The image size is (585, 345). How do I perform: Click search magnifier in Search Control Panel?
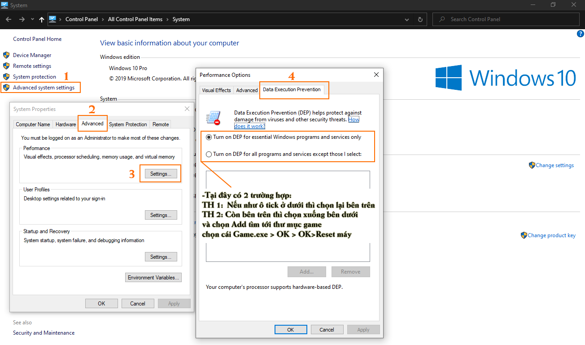(x=442, y=19)
